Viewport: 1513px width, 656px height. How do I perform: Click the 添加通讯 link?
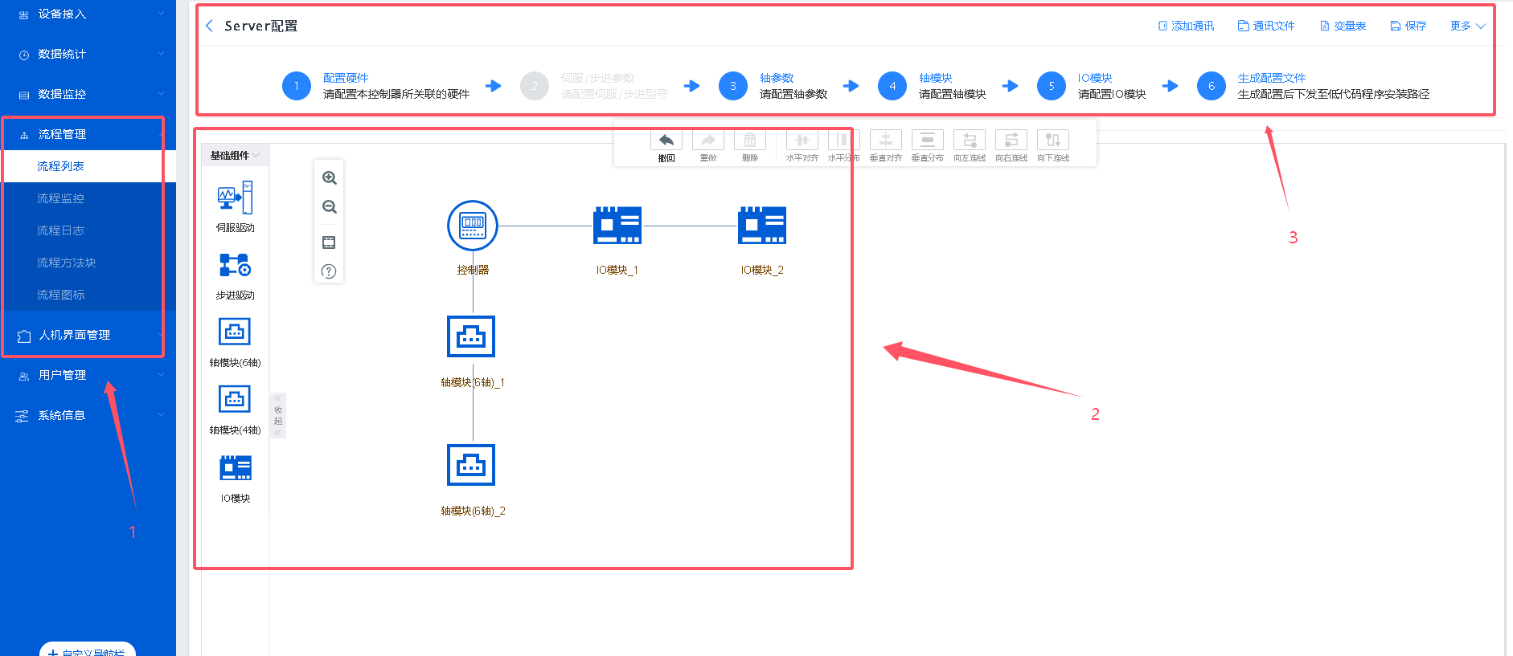coord(1186,26)
